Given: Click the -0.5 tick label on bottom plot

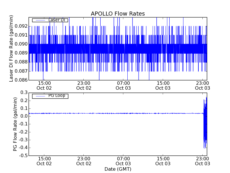Looking at the screenshot, I should 23,156.
